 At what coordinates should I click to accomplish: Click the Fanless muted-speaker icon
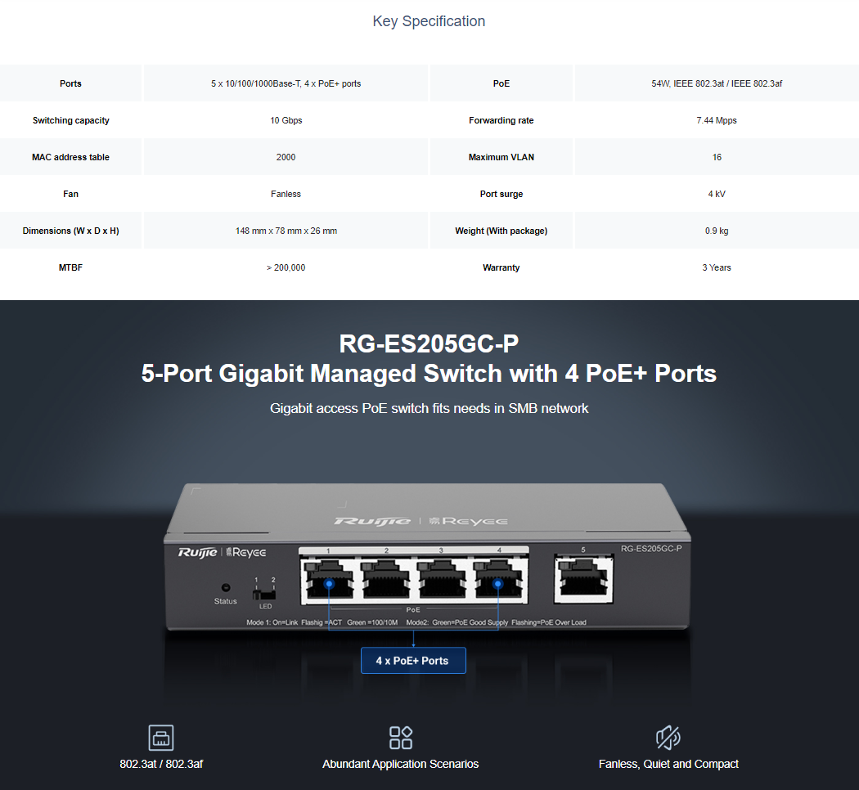point(668,738)
